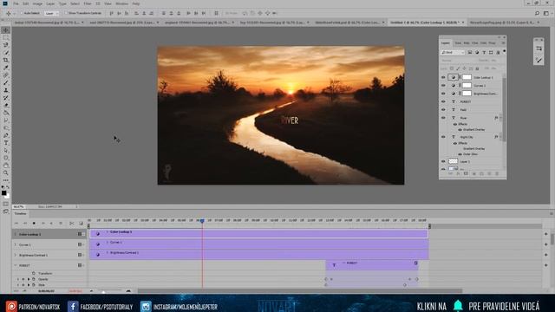Viewport: 555px width, 312px height.
Task: Click the foreground color swatch
Action: pos(3,192)
